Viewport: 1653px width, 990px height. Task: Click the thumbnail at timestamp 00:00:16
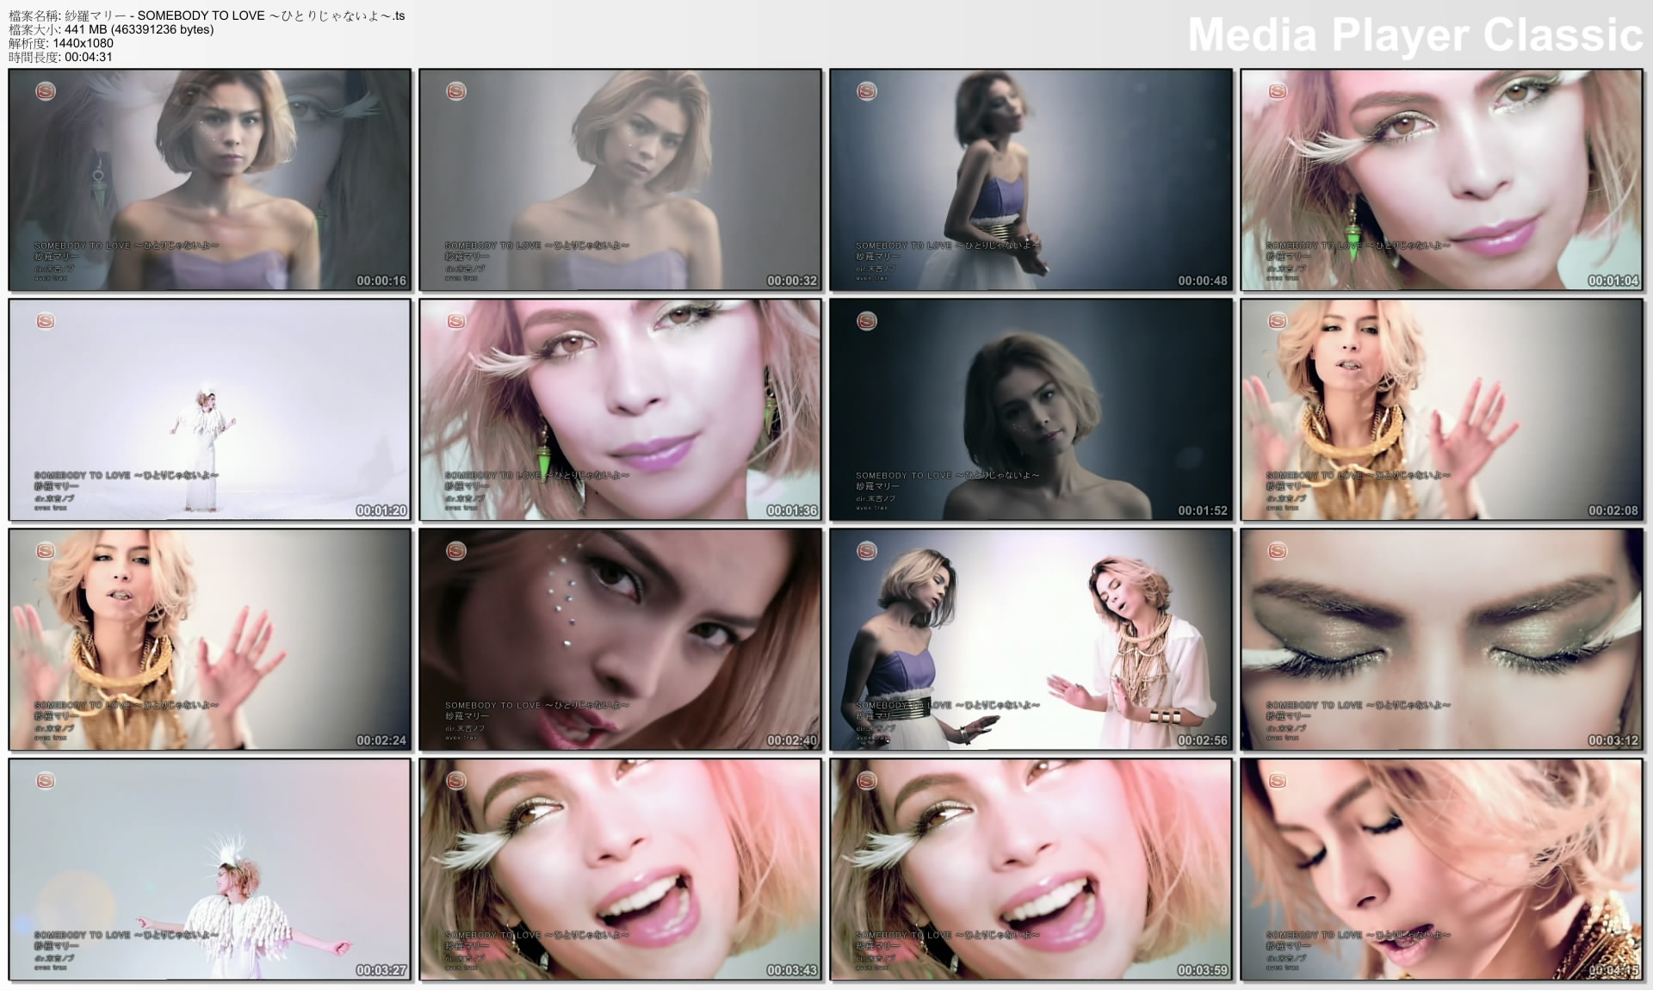[x=209, y=179]
